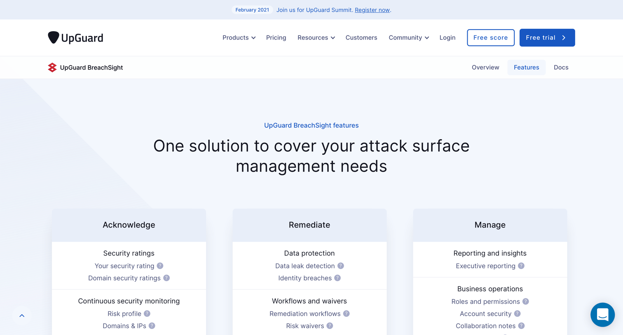Image resolution: width=623 pixels, height=335 pixels.
Task: Show help for Domain security ratings
Action: click(x=166, y=278)
